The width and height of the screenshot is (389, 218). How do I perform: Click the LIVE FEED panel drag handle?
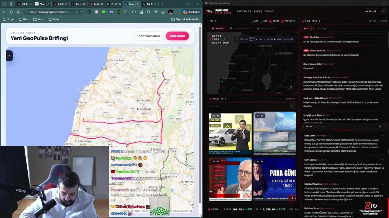click(x=319, y=21)
